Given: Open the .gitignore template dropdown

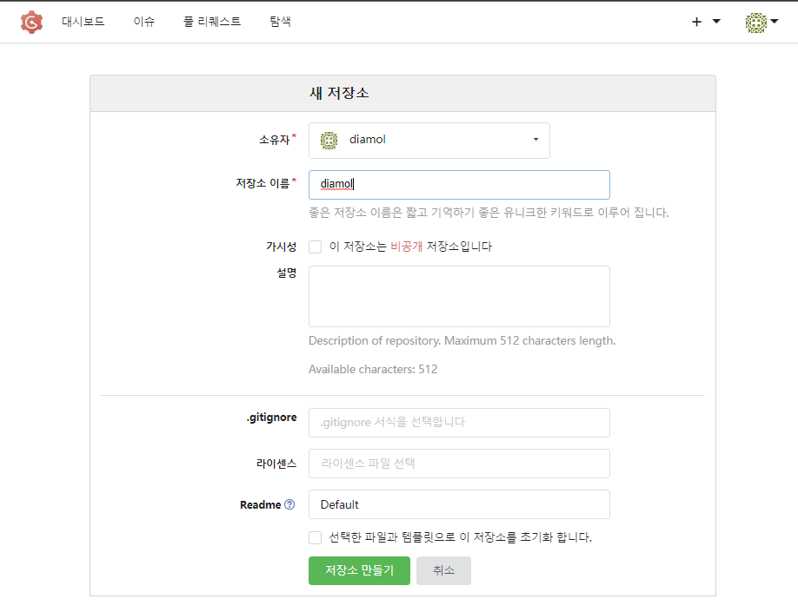Looking at the screenshot, I should click(459, 423).
